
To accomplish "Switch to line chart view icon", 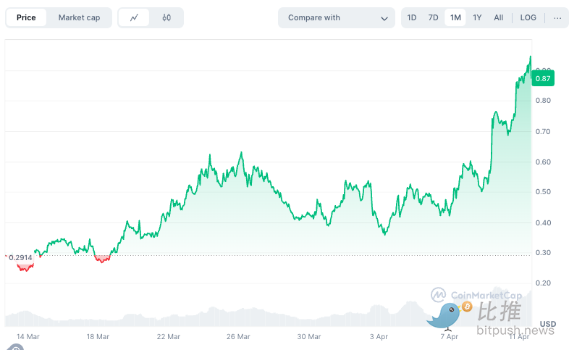I will pyautogui.click(x=134, y=17).
